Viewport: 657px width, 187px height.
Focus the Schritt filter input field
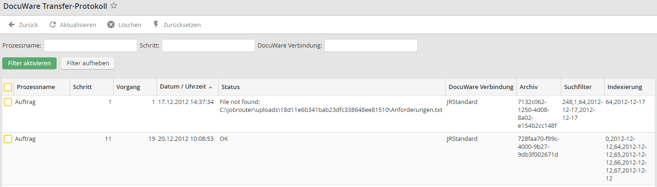[208, 46]
